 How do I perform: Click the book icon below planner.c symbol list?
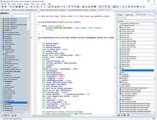(13, 115)
